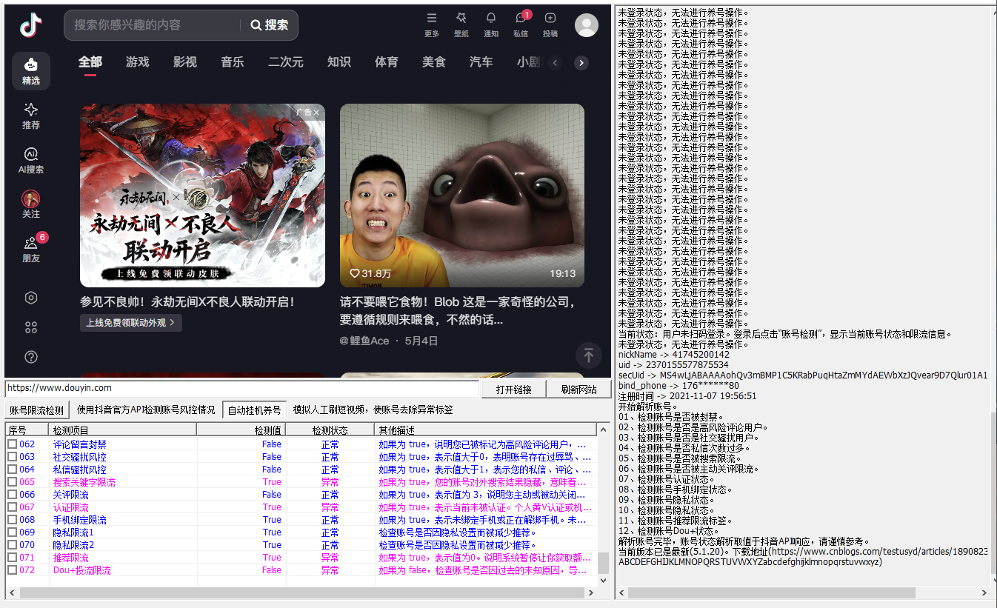Select the 知识 category tab
997x608 pixels.
(339, 62)
